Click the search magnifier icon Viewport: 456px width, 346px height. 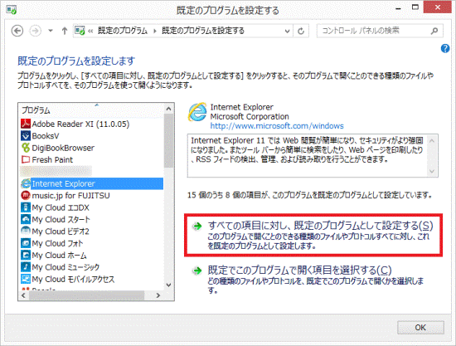pos(434,31)
